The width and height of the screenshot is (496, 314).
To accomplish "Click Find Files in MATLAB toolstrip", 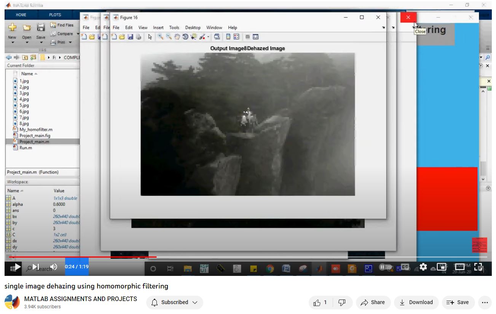I will (62, 25).
